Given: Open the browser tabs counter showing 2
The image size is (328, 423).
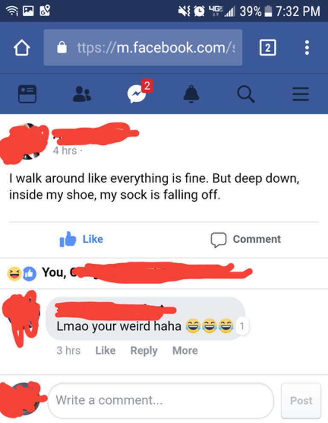Looking at the screenshot, I should [x=267, y=48].
